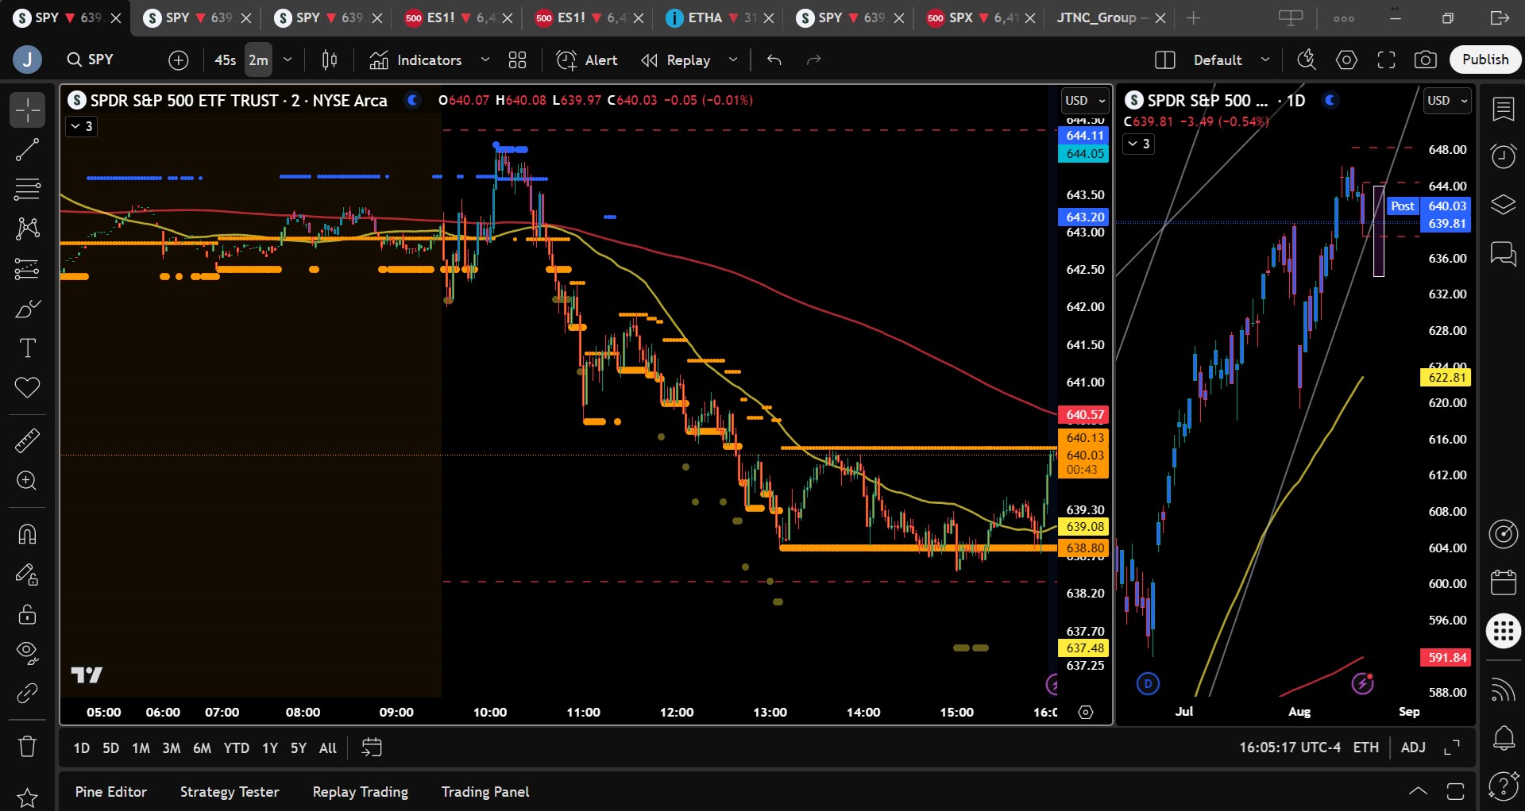Toggle ADJ dividend adjustment
Screen dimensions: 1525x811
1413,748
